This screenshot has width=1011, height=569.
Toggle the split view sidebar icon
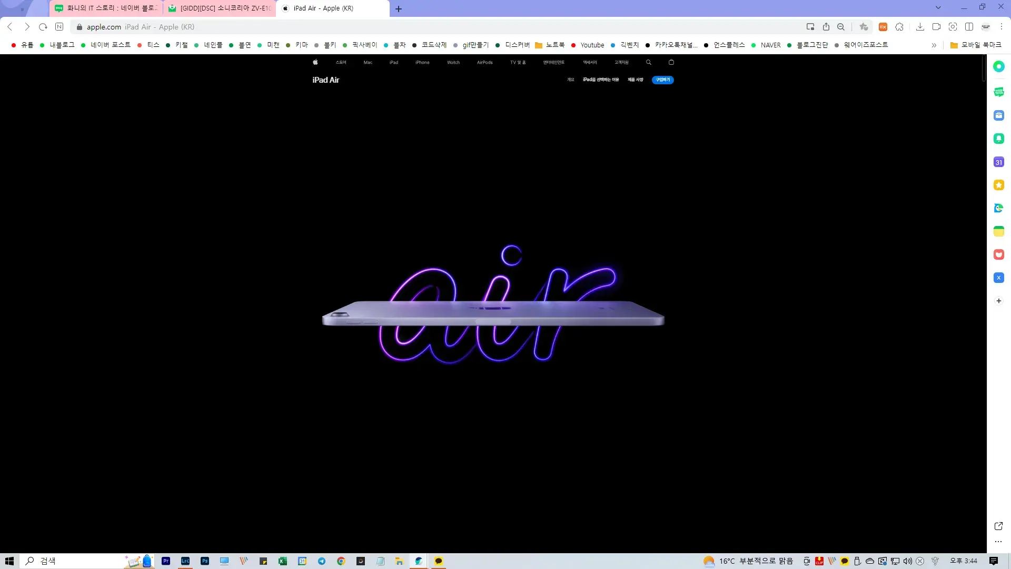(x=969, y=27)
